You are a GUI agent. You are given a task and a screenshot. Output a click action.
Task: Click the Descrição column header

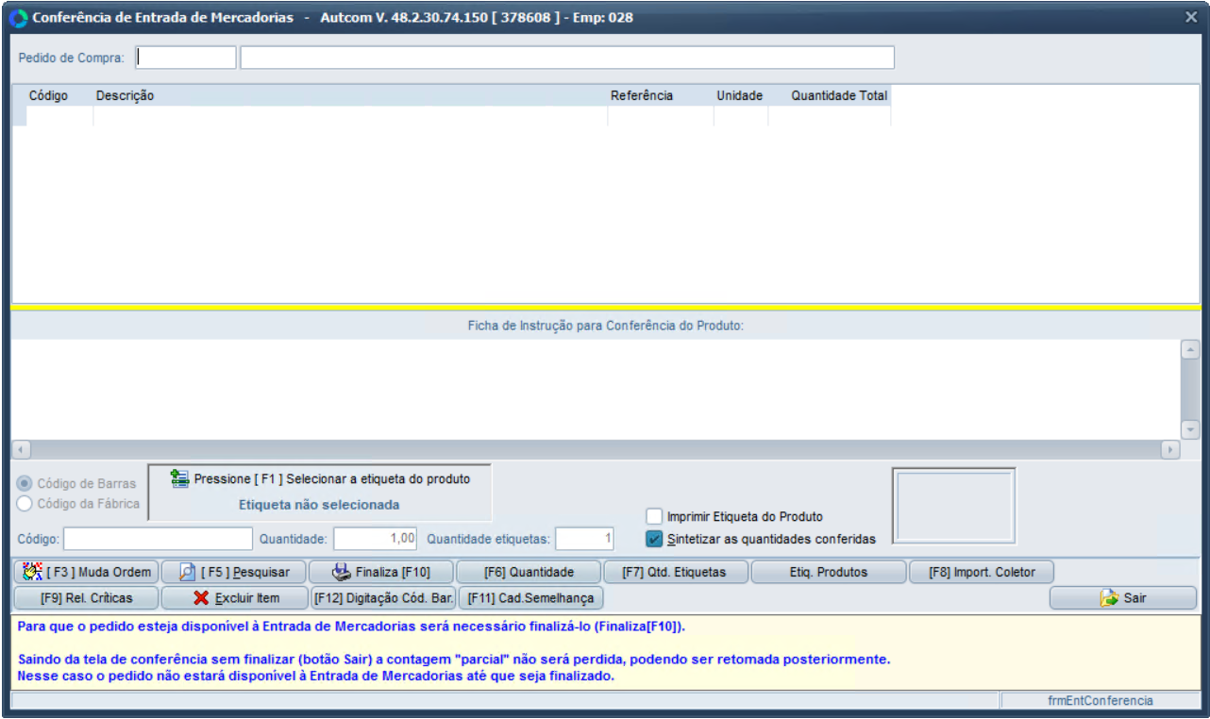coord(350,95)
